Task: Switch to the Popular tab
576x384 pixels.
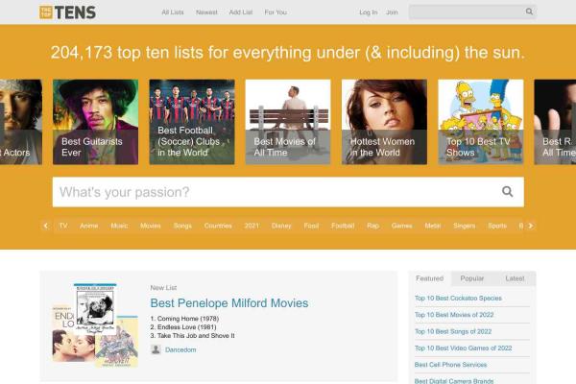Action: coord(472,278)
